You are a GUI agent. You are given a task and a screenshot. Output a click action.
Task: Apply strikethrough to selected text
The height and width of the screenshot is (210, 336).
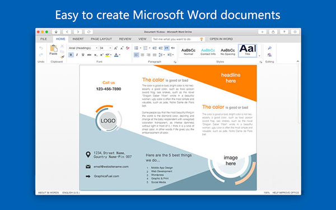89,55
